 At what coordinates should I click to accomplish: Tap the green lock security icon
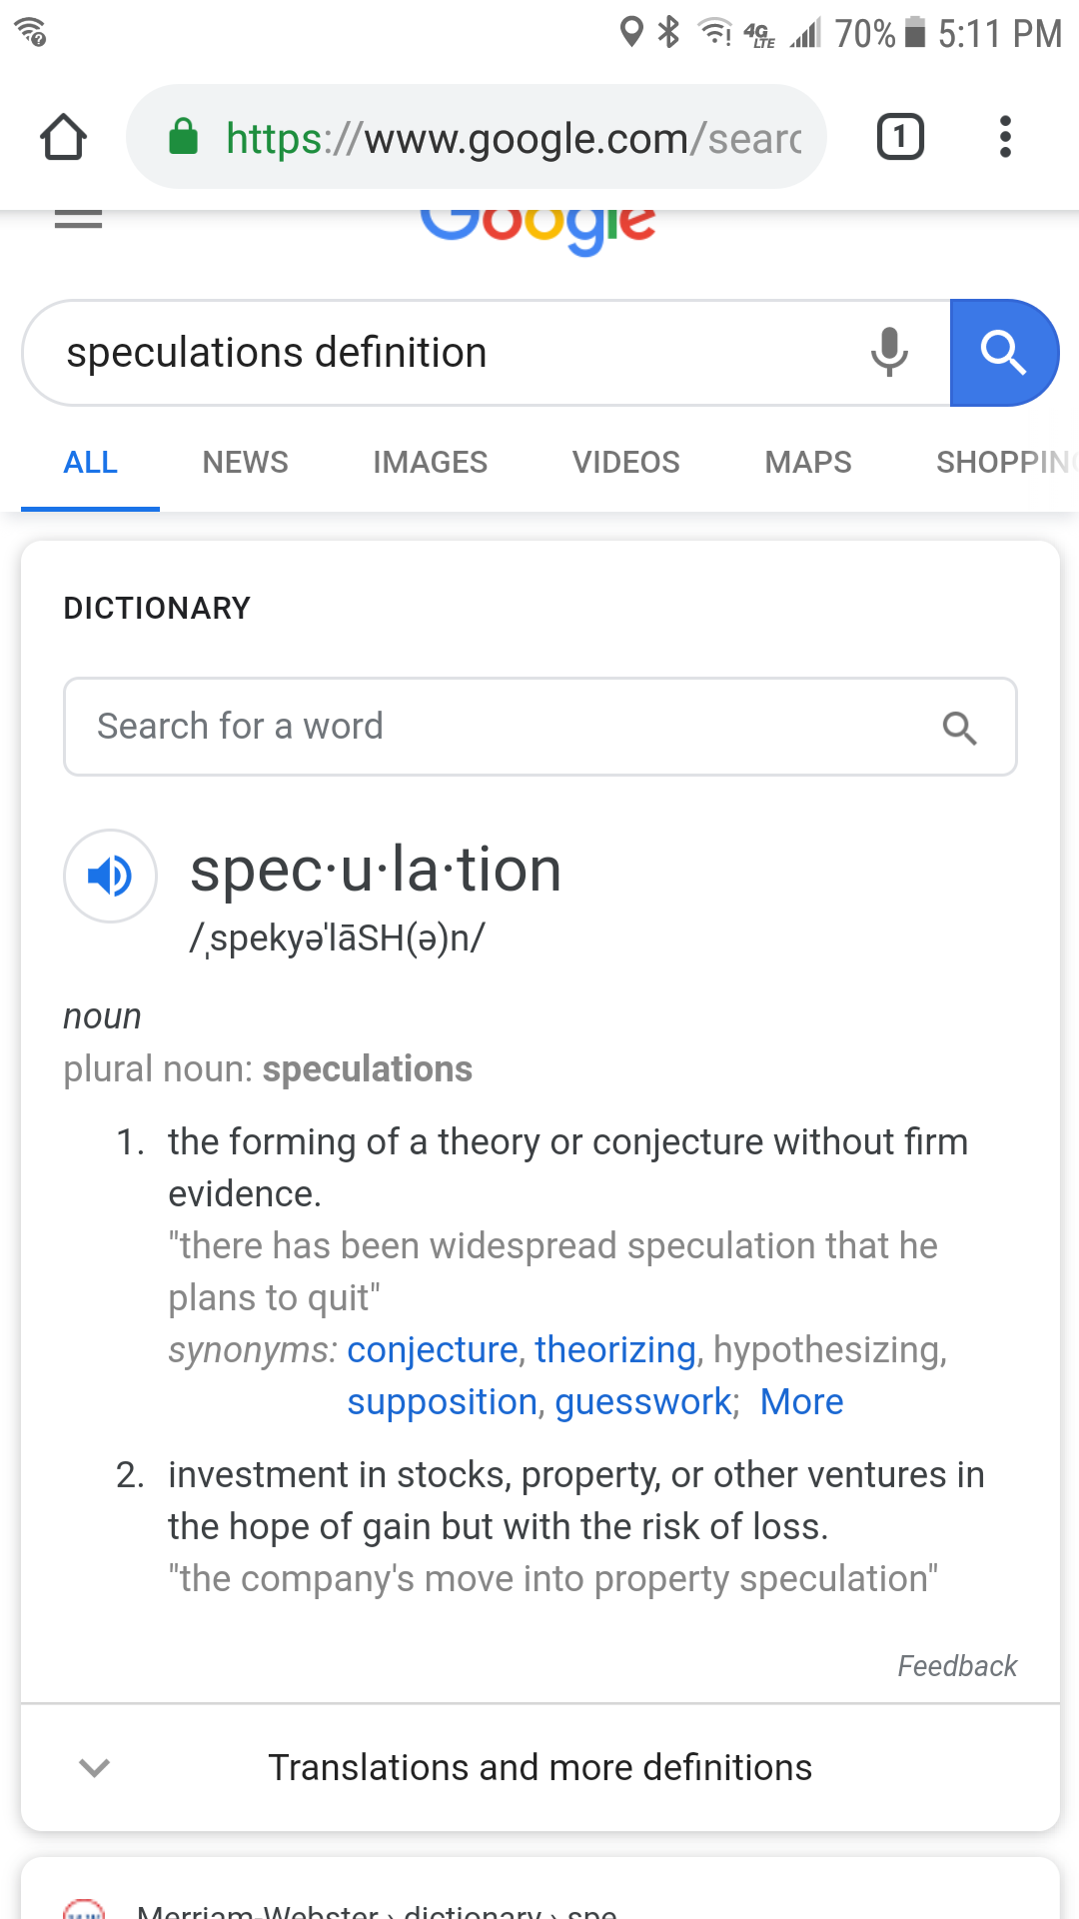[x=183, y=137]
